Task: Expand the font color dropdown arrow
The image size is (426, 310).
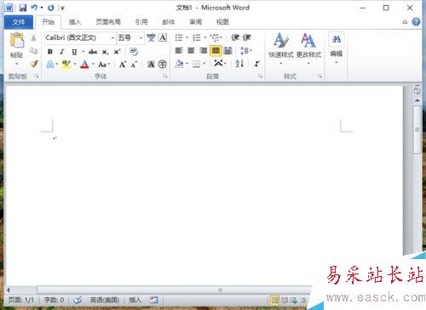Action: (93, 65)
